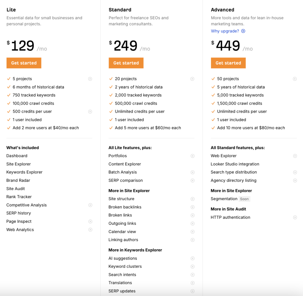
Task: Open the play icon next to Portfolios
Action: [x=192, y=156]
